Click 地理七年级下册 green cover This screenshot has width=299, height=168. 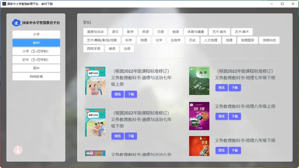(x=199, y=81)
